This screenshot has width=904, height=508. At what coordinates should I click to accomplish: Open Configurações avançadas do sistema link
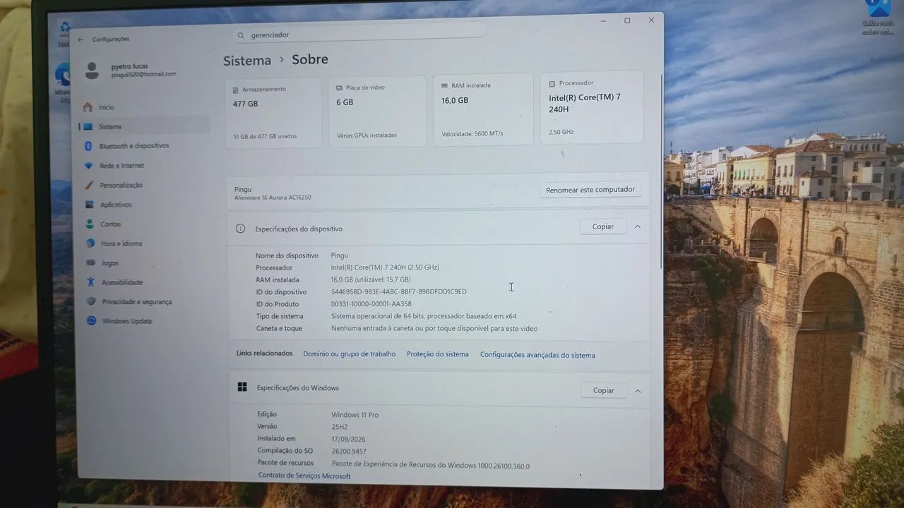coord(537,355)
